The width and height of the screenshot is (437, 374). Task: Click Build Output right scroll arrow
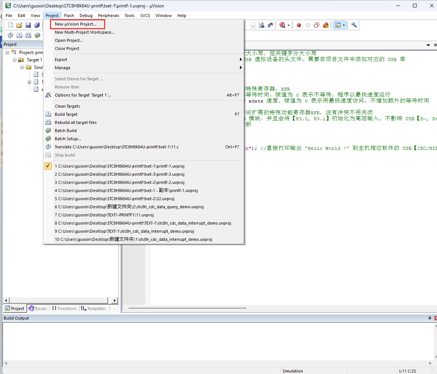click(x=430, y=363)
